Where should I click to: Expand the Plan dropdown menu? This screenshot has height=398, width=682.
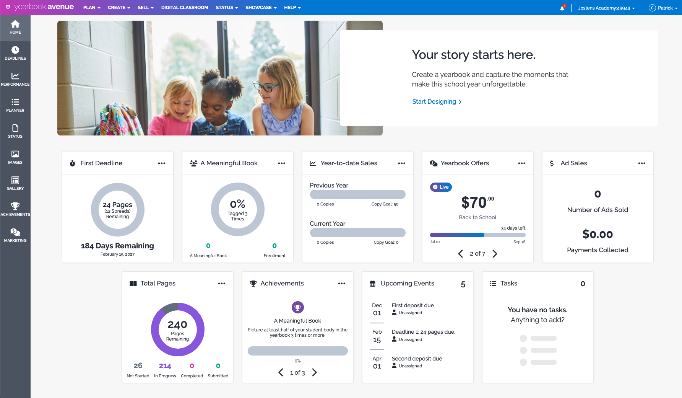coord(92,8)
